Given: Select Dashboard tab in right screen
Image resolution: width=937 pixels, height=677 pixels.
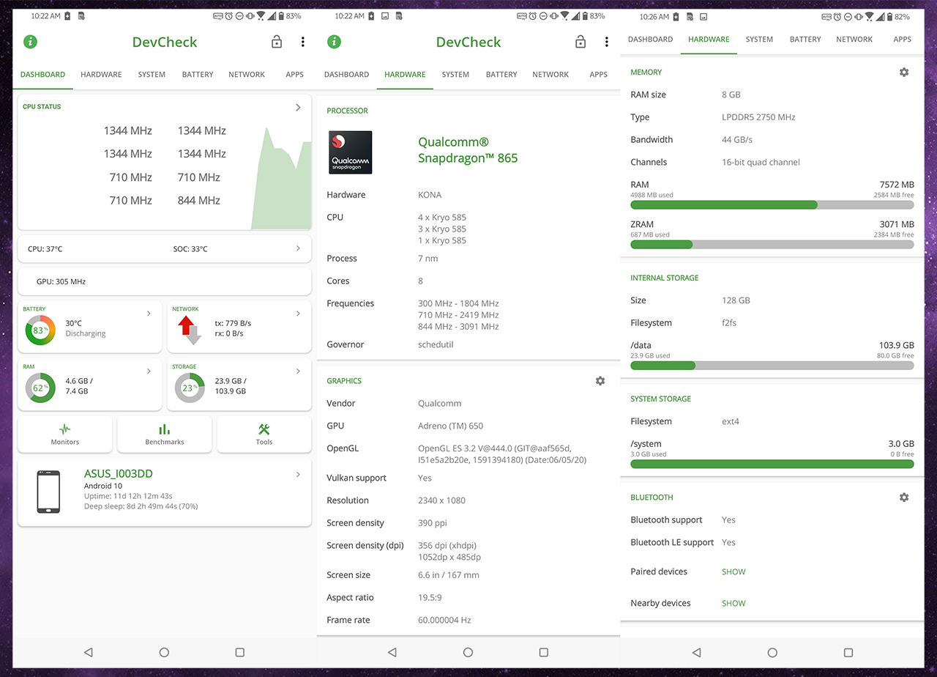Looking at the screenshot, I should click(650, 39).
